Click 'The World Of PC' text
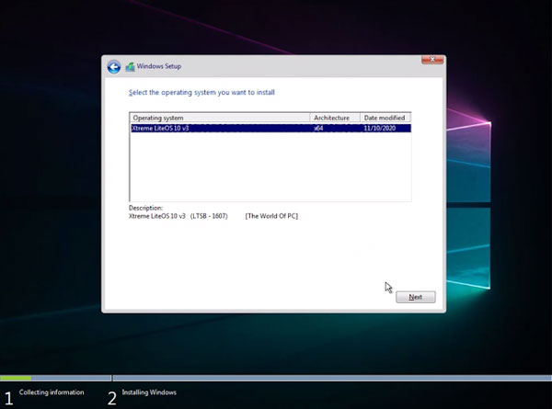552x409 pixels. point(271,216)
